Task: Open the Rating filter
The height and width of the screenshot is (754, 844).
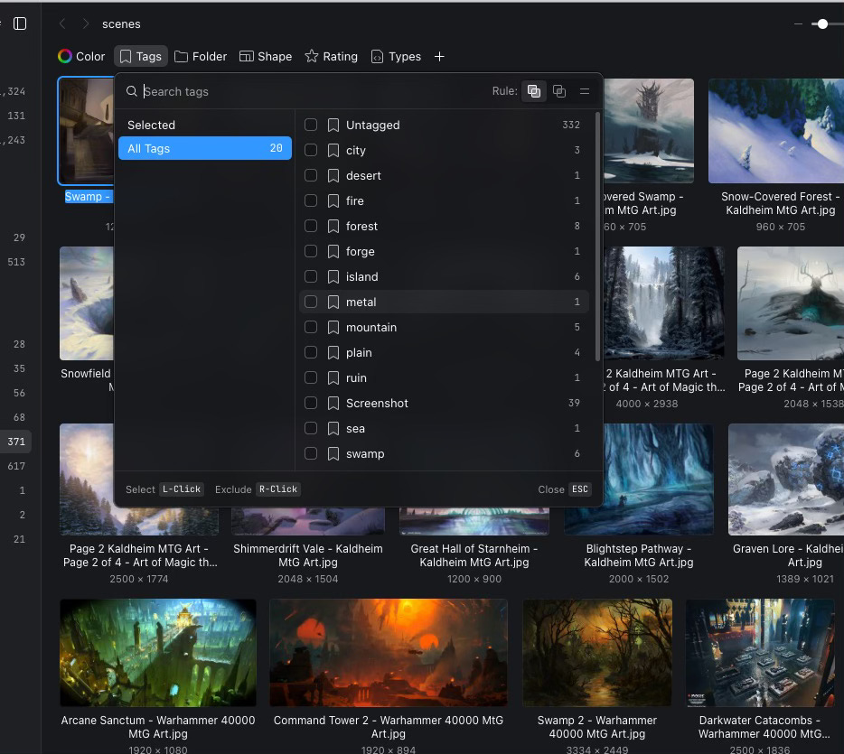Action: tap(331, 57)
